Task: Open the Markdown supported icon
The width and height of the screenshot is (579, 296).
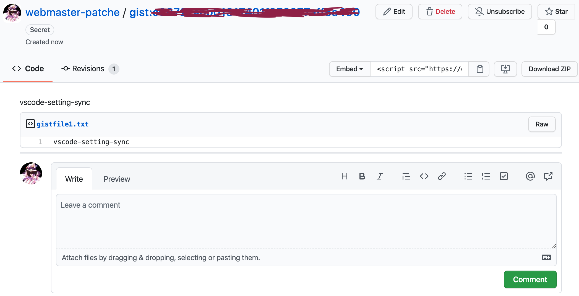Action: point(546,257)
